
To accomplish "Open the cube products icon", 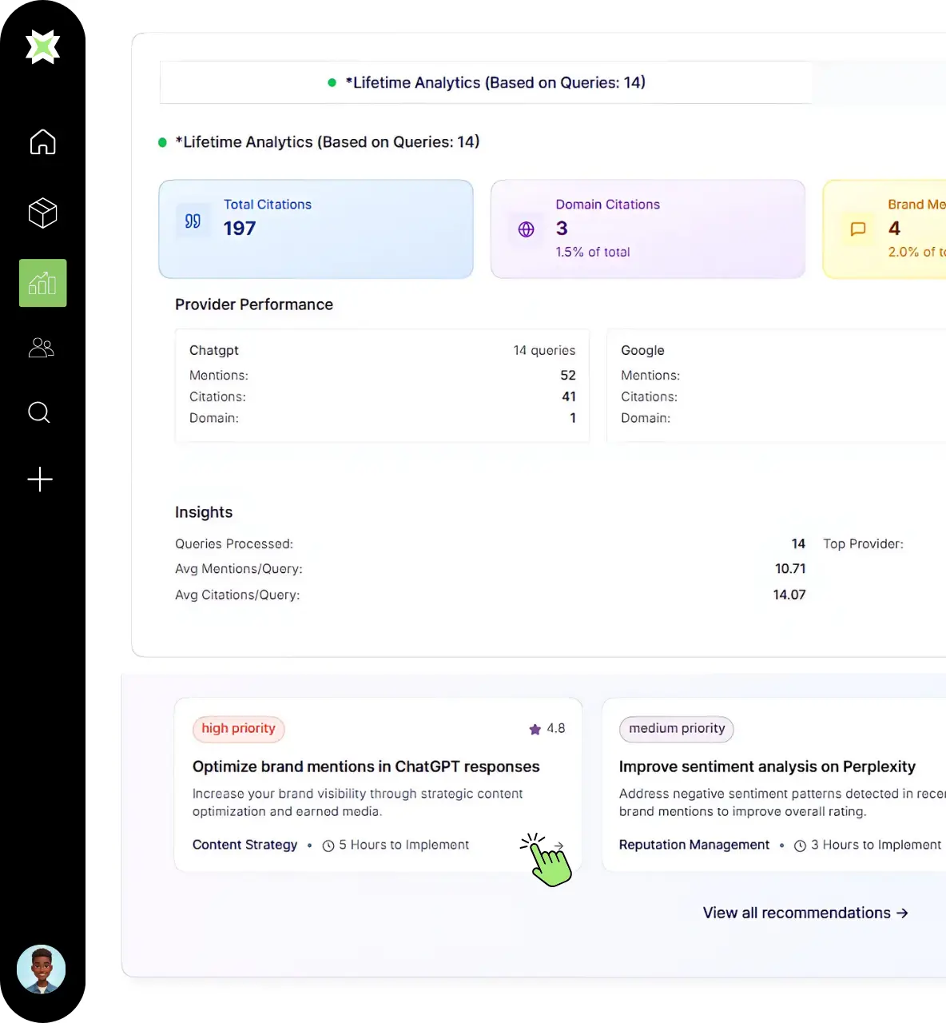I will click(x=42, y=213).
